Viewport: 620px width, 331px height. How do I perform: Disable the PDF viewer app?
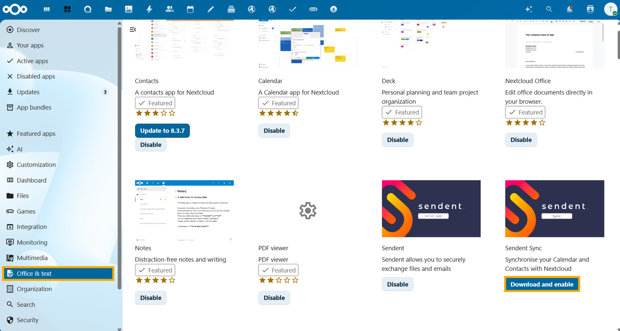(274, 298)
